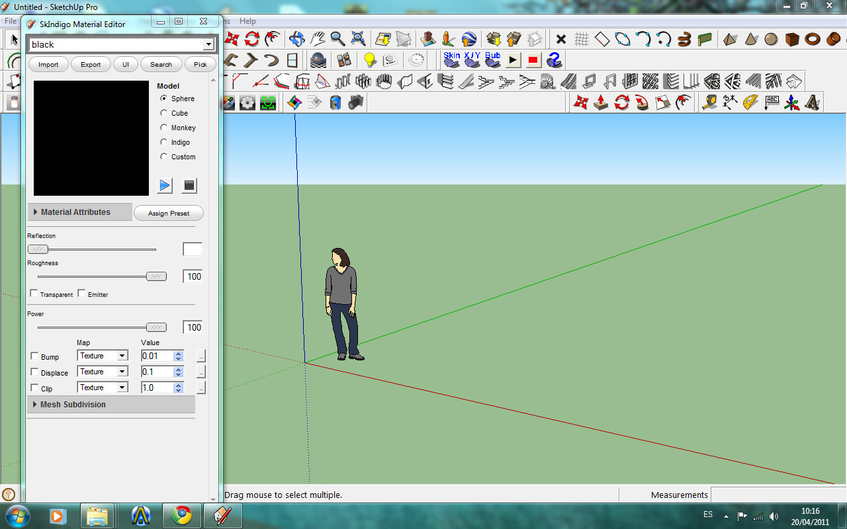Click the brown cube shape icon
Viewport: 847px width, 529px height.
791,39
